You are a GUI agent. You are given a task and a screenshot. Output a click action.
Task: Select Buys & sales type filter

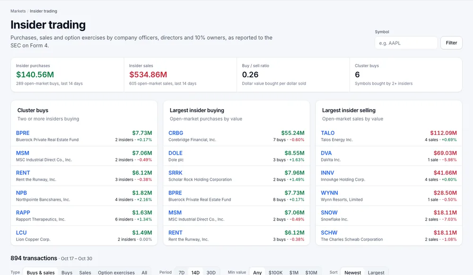[x=41, y=272]
